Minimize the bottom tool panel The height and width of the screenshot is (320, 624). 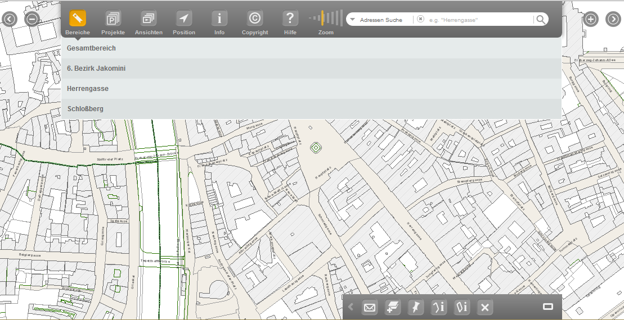coord(548,307)
